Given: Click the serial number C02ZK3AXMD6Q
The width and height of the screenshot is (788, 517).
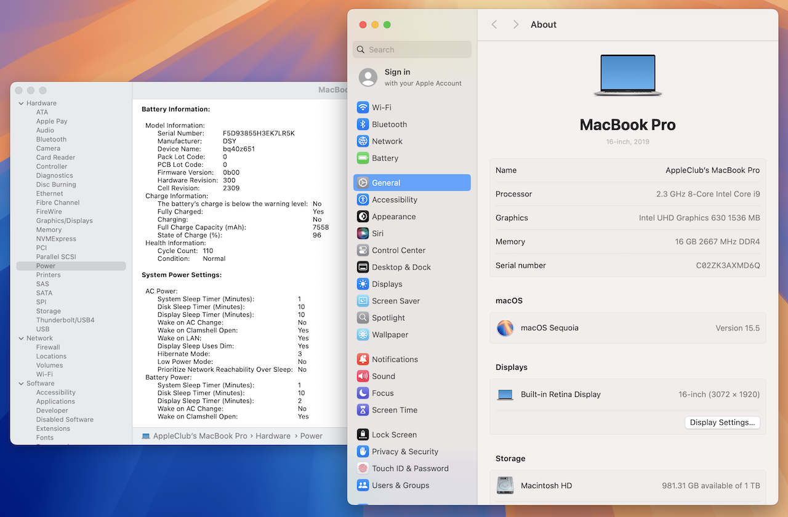Looking at the screenshot, I should coord(728,266).
